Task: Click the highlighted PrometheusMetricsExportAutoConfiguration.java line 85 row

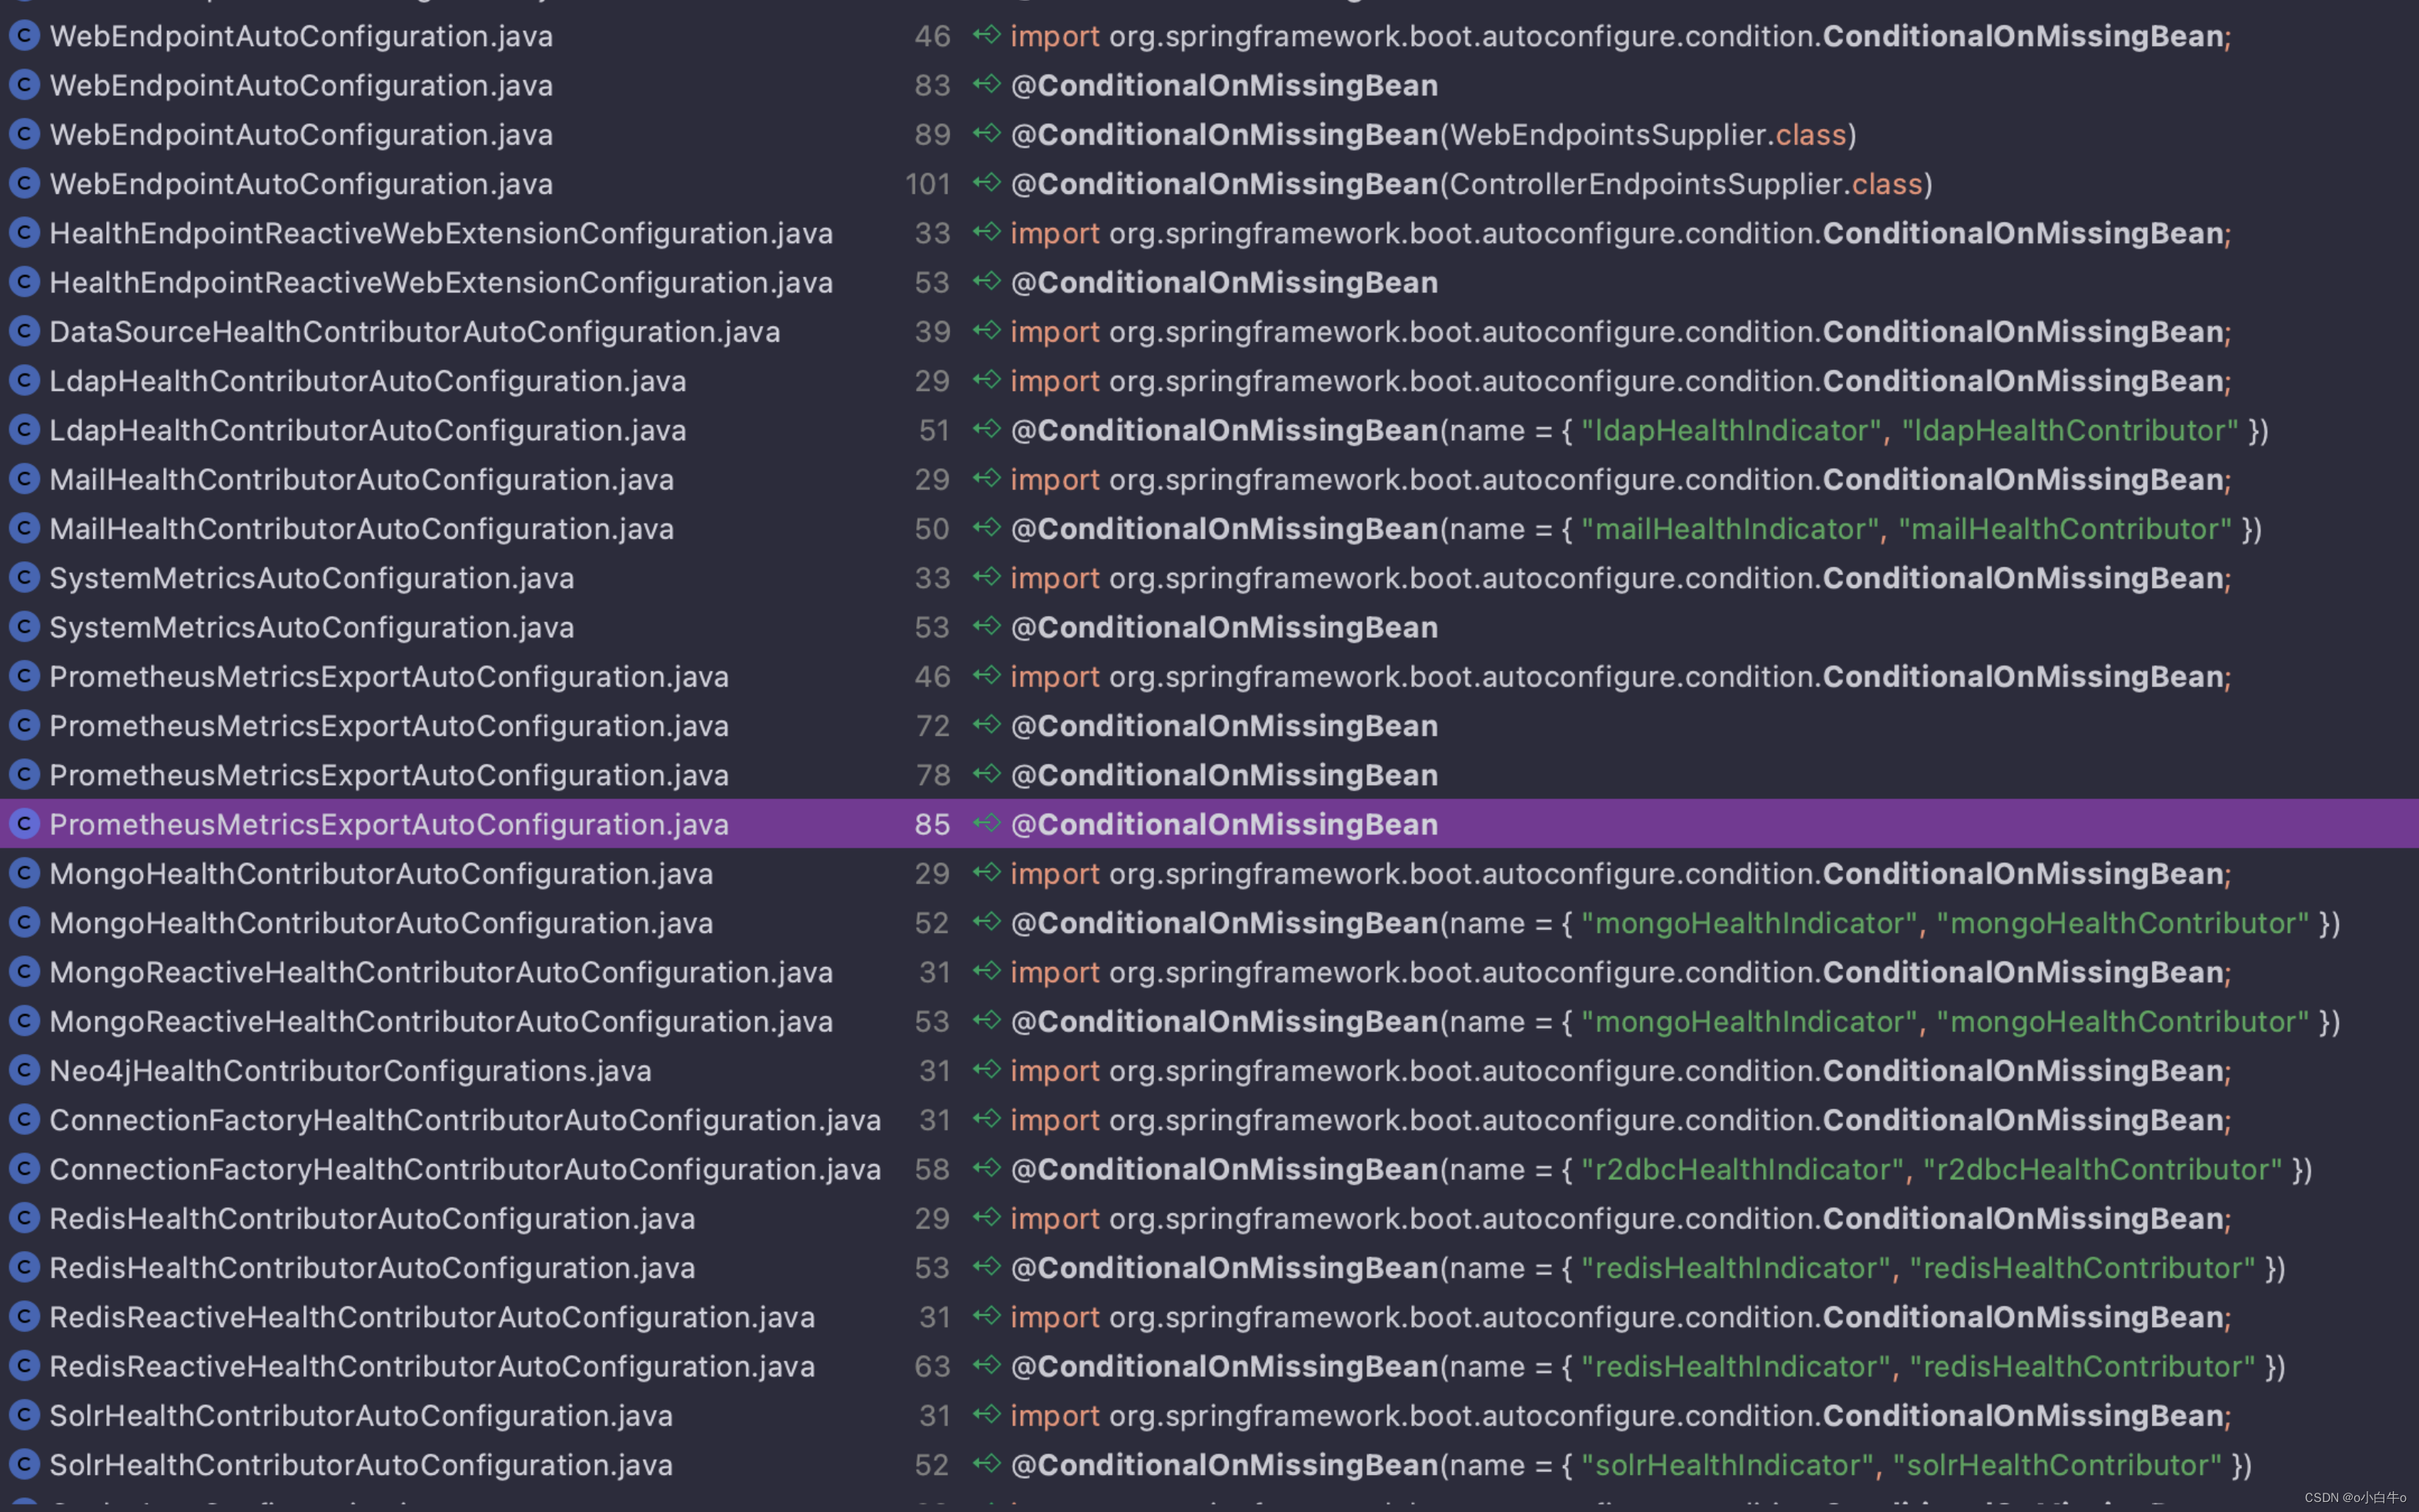Action: point(388,825)
